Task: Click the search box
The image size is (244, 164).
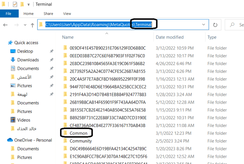Action: (235, 25)
